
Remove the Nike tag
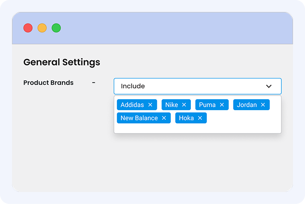(x=184, y=105)
